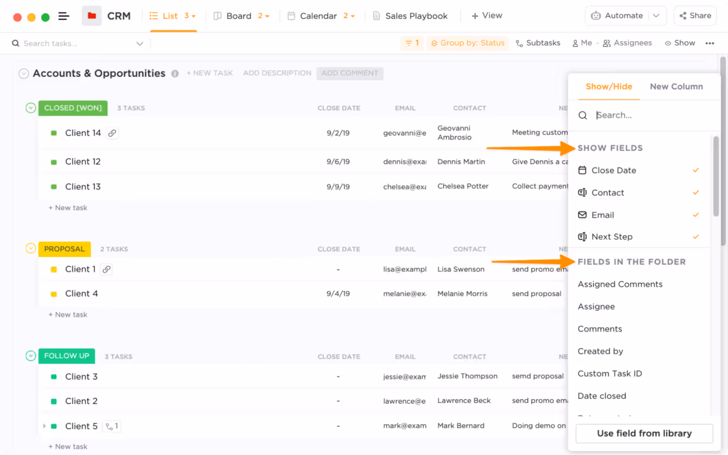
Task: Expand Client 5 subtasks arrow
Action: click(x=44, y=426)
